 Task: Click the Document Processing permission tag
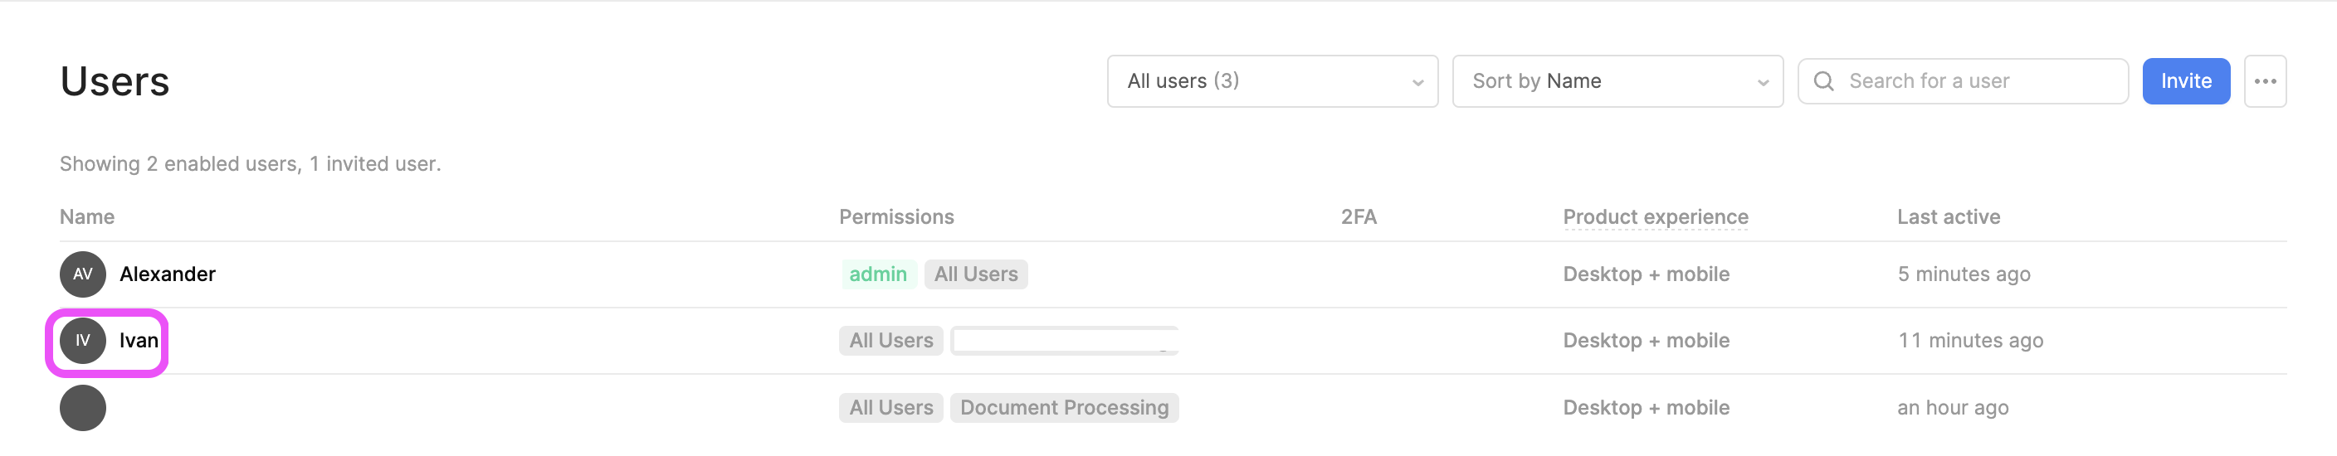1063,408
